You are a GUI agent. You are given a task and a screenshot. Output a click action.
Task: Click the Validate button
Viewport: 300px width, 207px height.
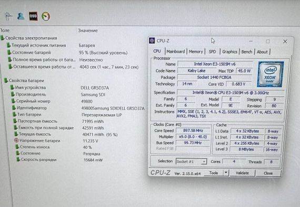[x=242, y=173]
